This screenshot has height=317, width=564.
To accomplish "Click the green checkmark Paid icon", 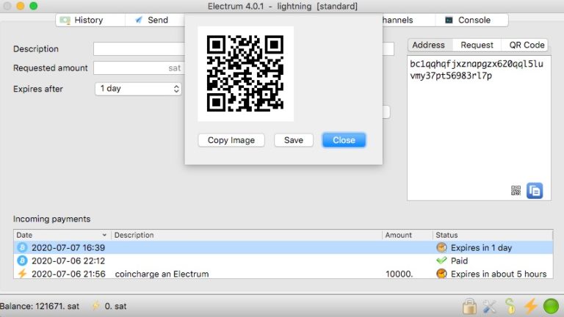I will coord(441,260).
